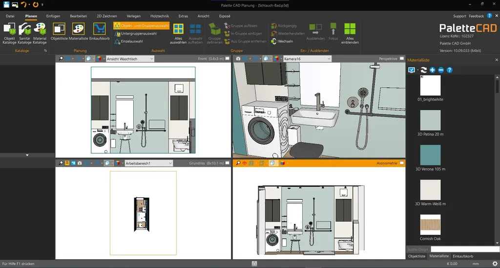Toggle the maximize box next to Axonometrie
500x268 pixels.
(x=402, y=163)
